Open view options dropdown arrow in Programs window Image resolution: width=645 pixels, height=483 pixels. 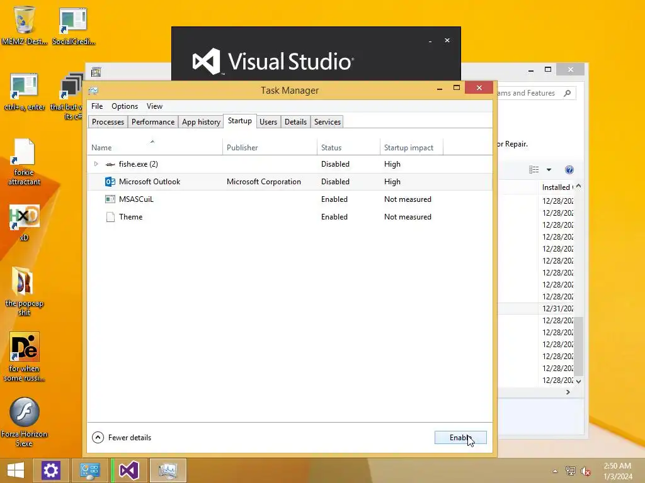click(x=549, y=170)
